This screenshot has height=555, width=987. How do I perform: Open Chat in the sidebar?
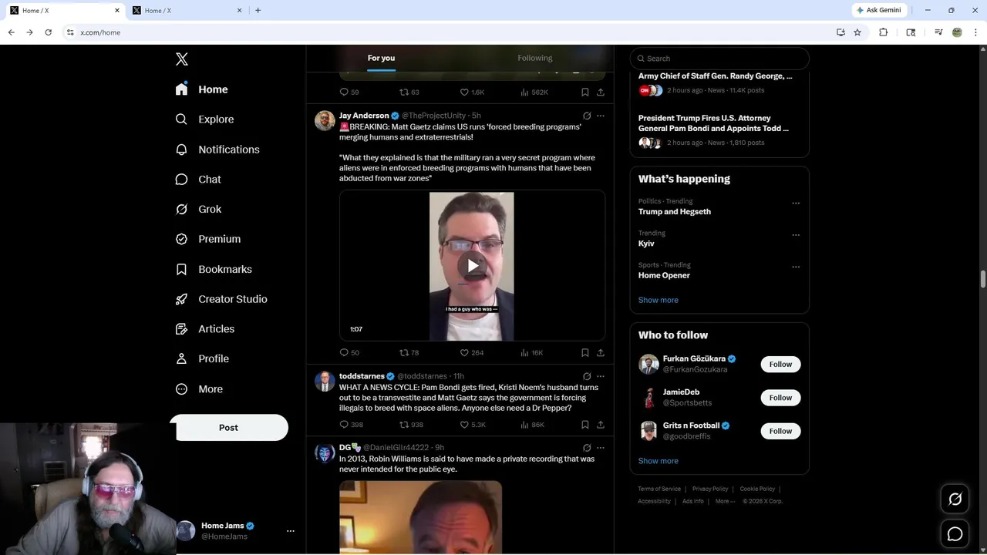click(x=198, y=179)
